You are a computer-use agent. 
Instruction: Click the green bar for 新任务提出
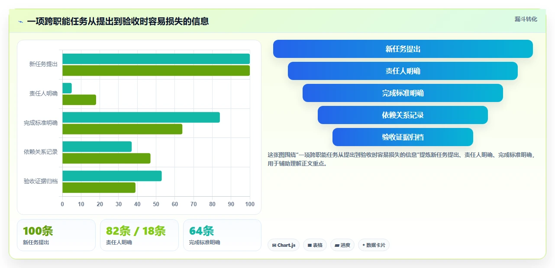click(x=156, y=70)
